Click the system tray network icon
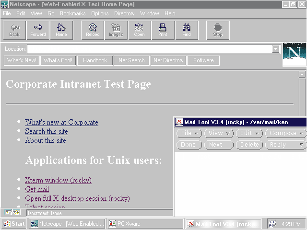 273,224
